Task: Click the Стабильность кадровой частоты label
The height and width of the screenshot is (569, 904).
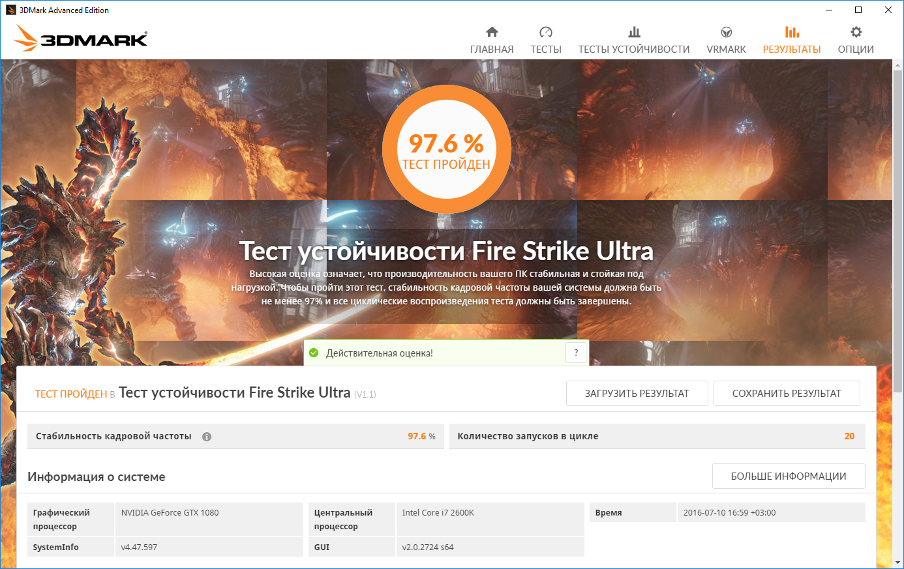Action: tap(113, 437)
